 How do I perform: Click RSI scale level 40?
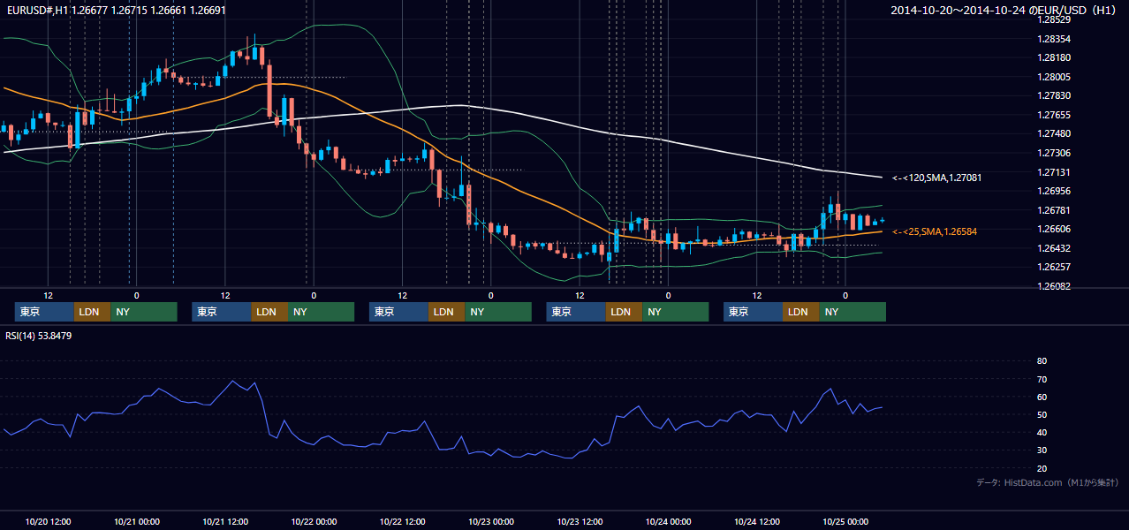[x=1042, y=433]
